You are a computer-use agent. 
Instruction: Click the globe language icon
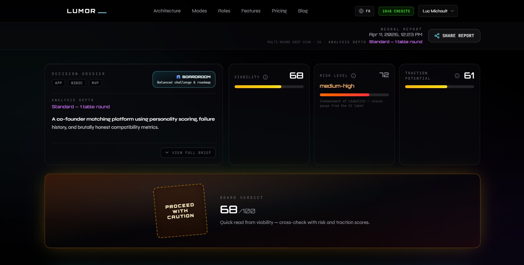[x=361, y=11]
